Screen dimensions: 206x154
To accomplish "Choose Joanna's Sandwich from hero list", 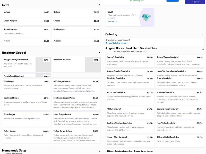I will [130, 61].
